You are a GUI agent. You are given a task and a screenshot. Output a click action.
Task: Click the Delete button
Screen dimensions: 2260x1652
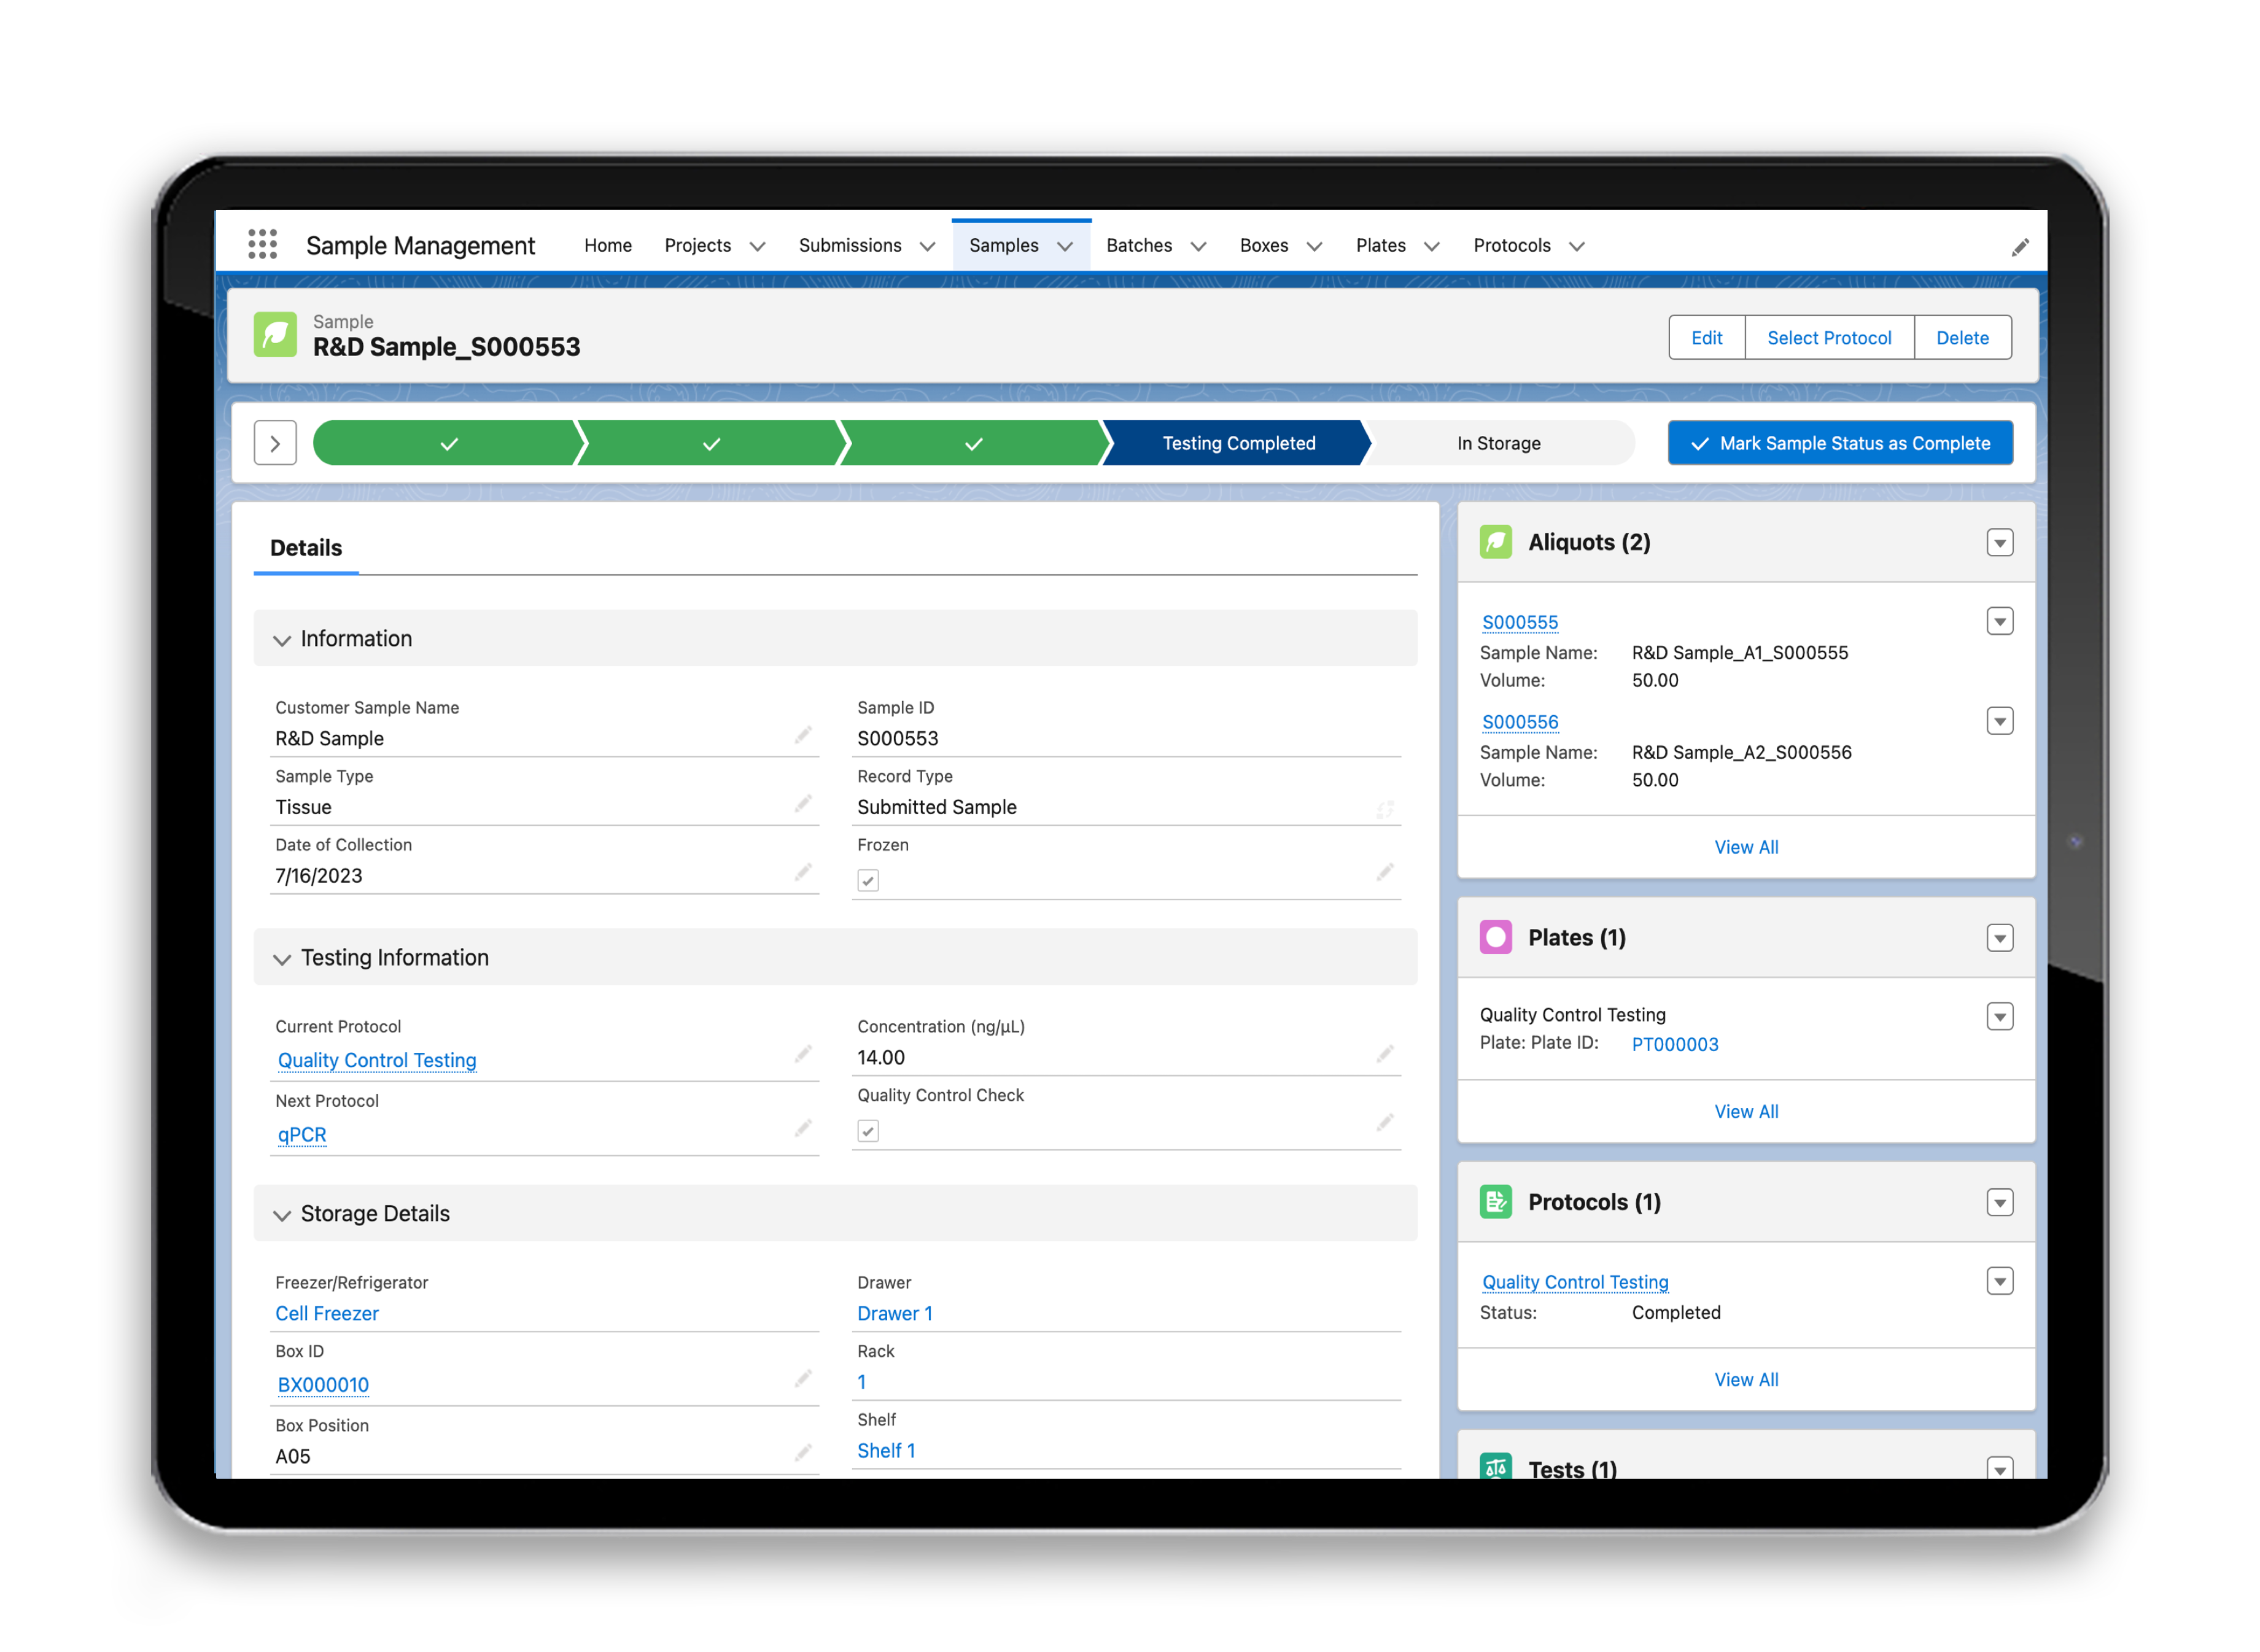pos(1962,338)
